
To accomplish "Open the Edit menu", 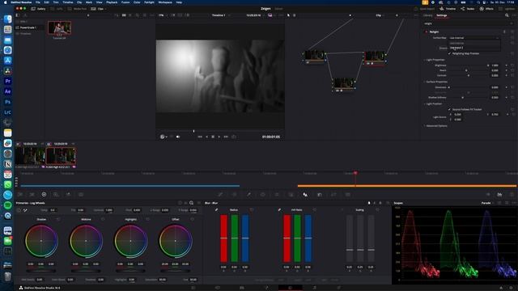I will point(47,2).
